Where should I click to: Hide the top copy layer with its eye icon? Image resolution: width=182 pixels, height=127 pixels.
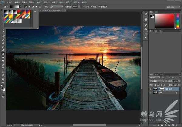click(x=151, y=89)
